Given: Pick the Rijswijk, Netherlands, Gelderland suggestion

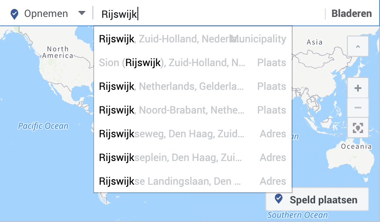Looking at the screenshot, I should [193, 86].
